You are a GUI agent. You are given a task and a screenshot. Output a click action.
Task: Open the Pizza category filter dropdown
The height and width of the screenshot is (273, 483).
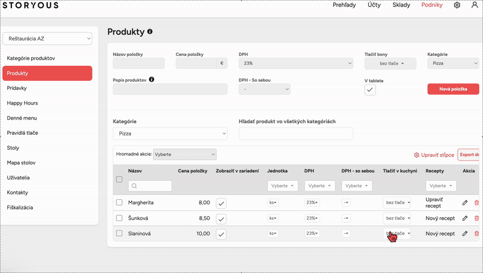click(170, 133)
